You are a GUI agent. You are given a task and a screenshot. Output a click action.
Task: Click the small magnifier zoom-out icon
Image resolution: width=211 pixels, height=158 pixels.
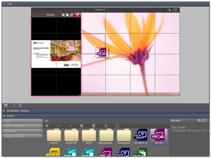tap(14, 106)
